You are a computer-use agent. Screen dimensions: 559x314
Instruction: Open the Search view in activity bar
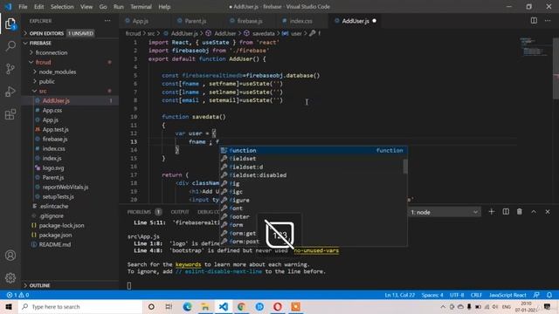point(10,46)
